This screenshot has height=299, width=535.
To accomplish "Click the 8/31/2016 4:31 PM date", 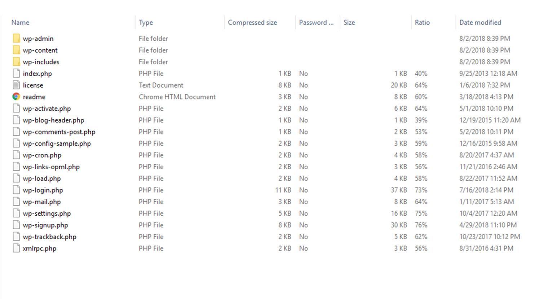I will click(486, 248).
